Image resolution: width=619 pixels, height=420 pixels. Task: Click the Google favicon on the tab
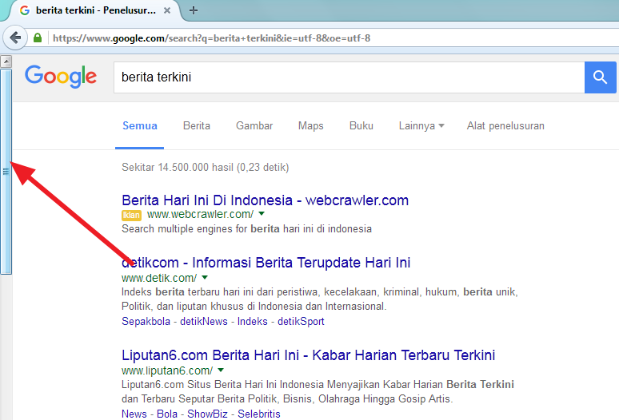pyautogui.click(x=25, y=10)
